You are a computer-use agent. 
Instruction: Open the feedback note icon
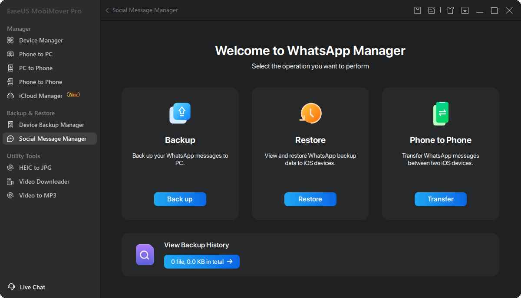432,10
